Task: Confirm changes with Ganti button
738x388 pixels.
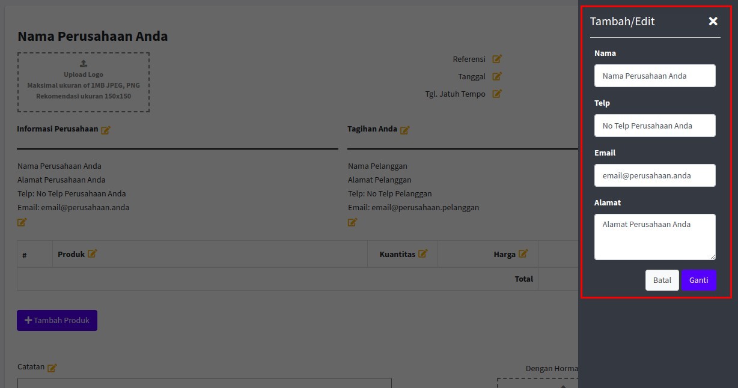Action: tap(698, 280)
